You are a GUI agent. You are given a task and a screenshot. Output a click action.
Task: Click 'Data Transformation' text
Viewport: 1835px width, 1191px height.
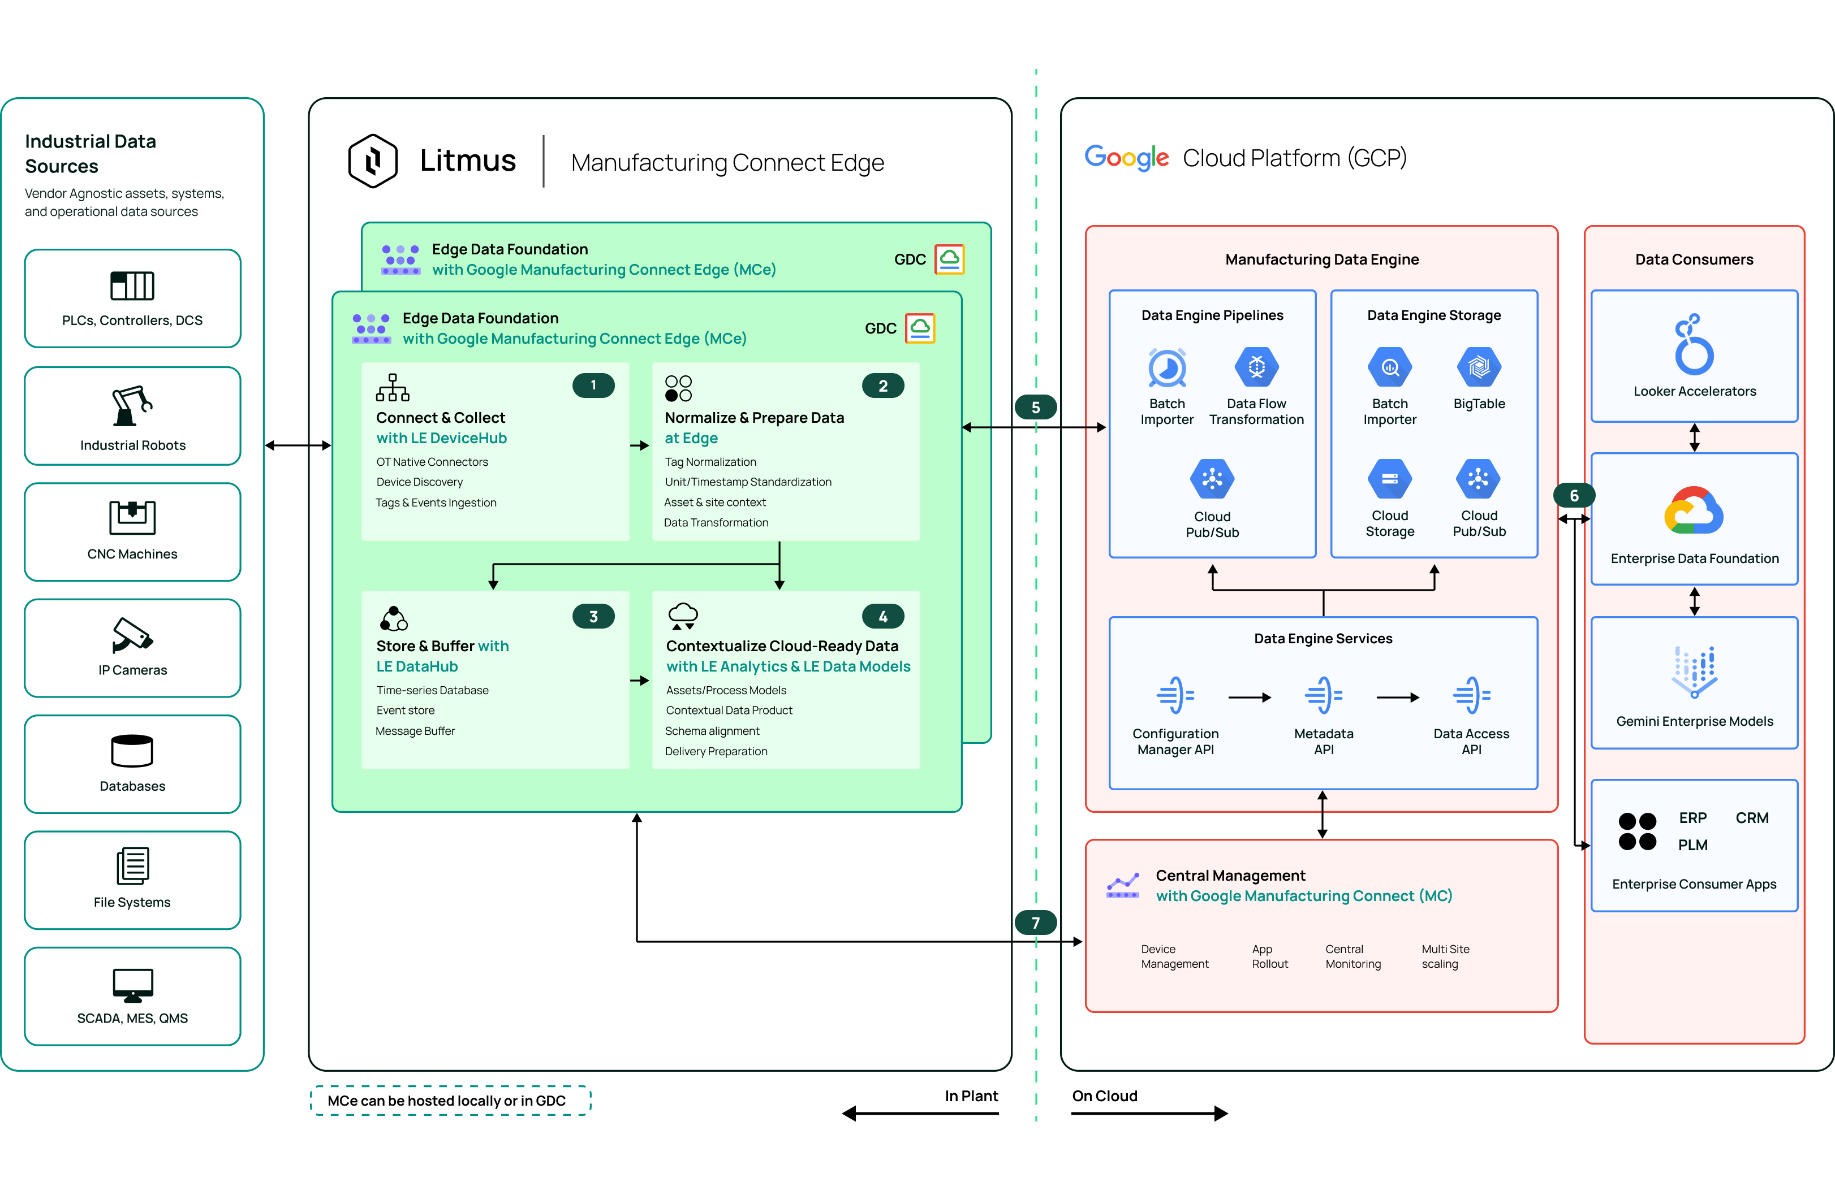716,522
